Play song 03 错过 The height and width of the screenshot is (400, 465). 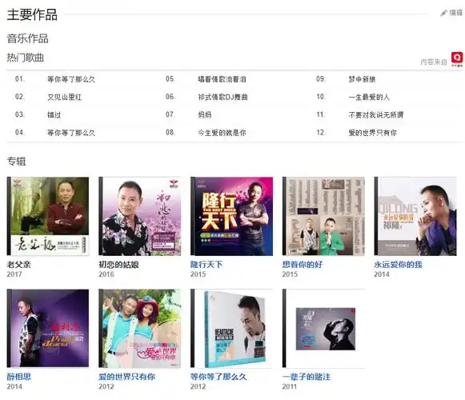click(x=54, y=114)
